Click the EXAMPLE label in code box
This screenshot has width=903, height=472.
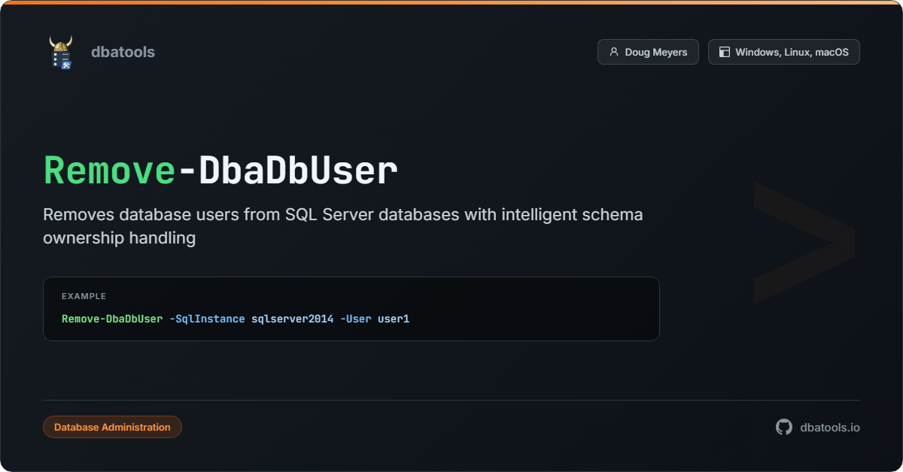pos(84,296)
